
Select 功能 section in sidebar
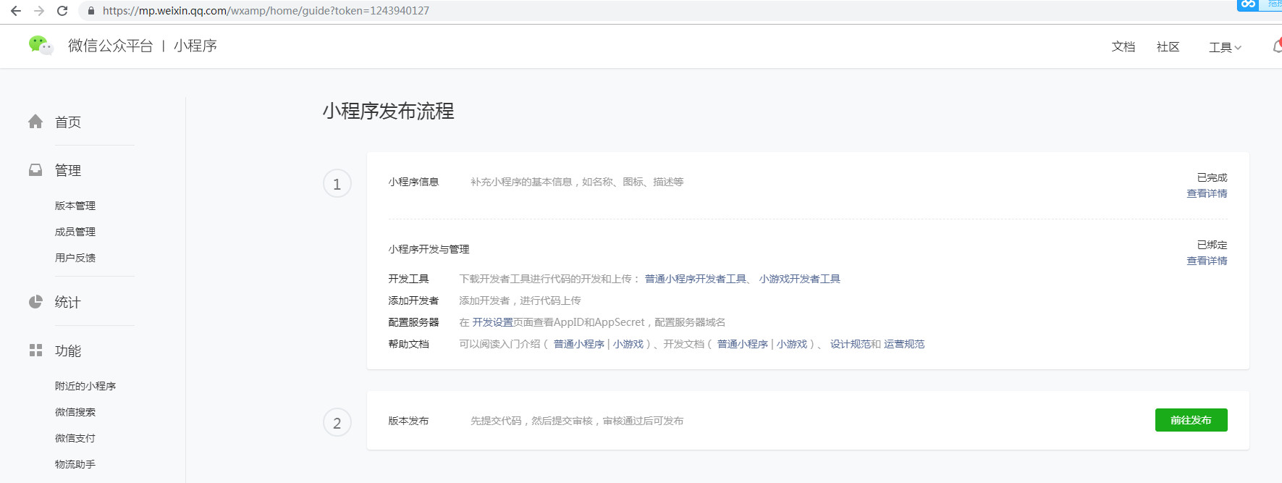tap(68, 350)
